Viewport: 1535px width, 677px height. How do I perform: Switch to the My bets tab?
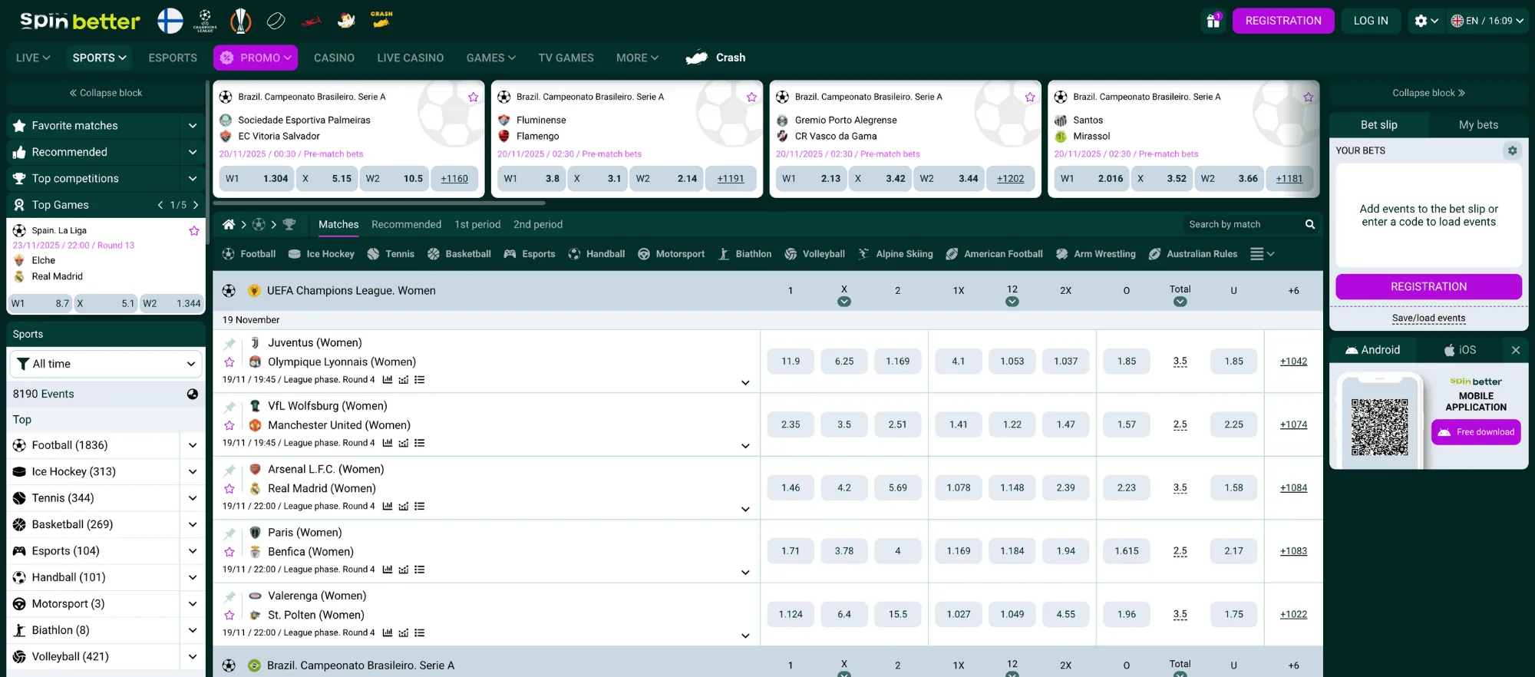[1477, 125]
